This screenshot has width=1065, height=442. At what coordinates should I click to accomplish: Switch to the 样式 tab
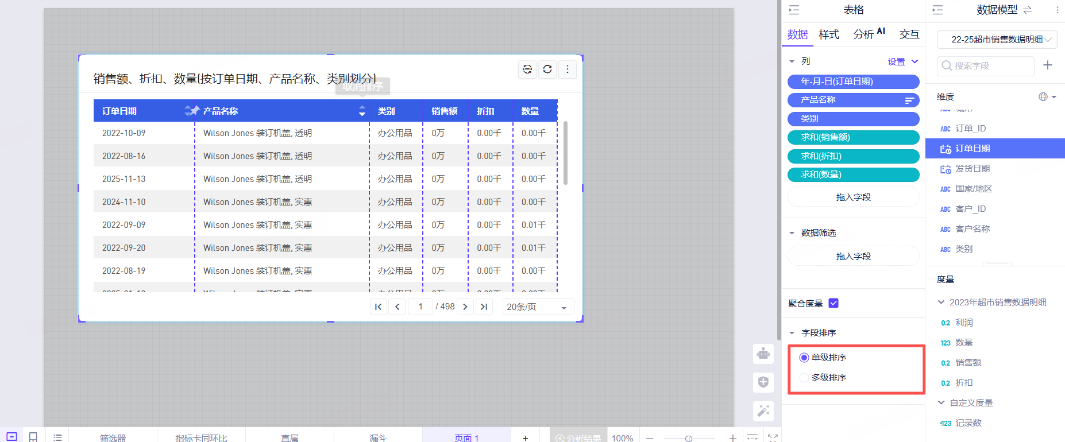click(829, 34)
